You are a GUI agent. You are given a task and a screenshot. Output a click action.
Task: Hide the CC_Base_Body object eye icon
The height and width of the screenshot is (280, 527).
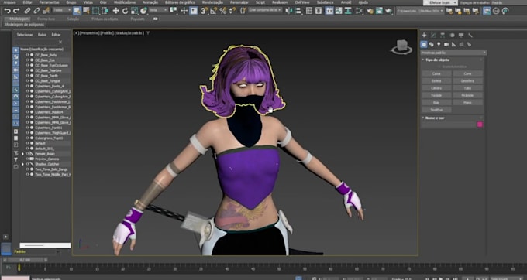(x=28, y=55)
